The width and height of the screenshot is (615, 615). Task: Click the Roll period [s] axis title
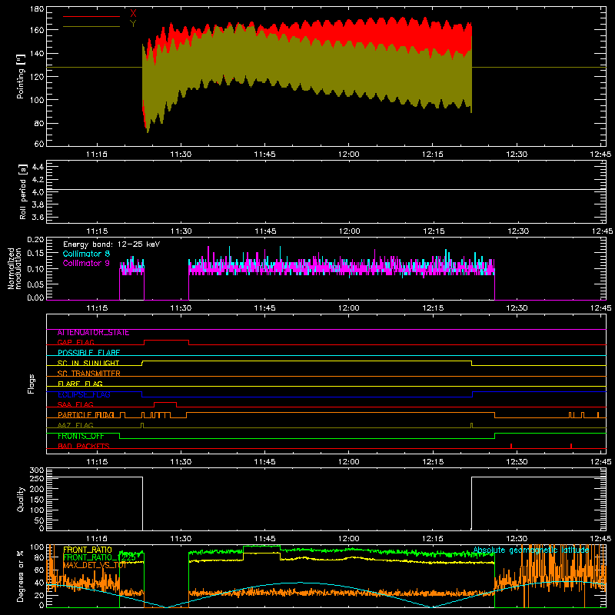pos(23,191)
